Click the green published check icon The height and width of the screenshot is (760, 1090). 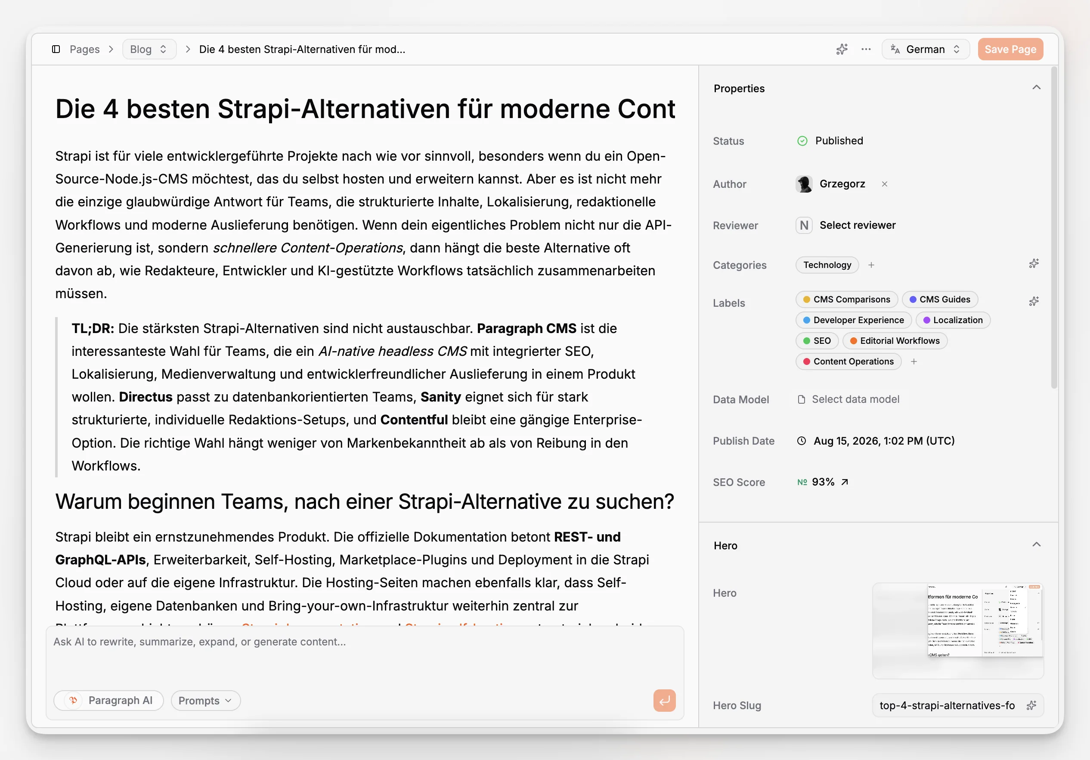[x=802, y=141]
